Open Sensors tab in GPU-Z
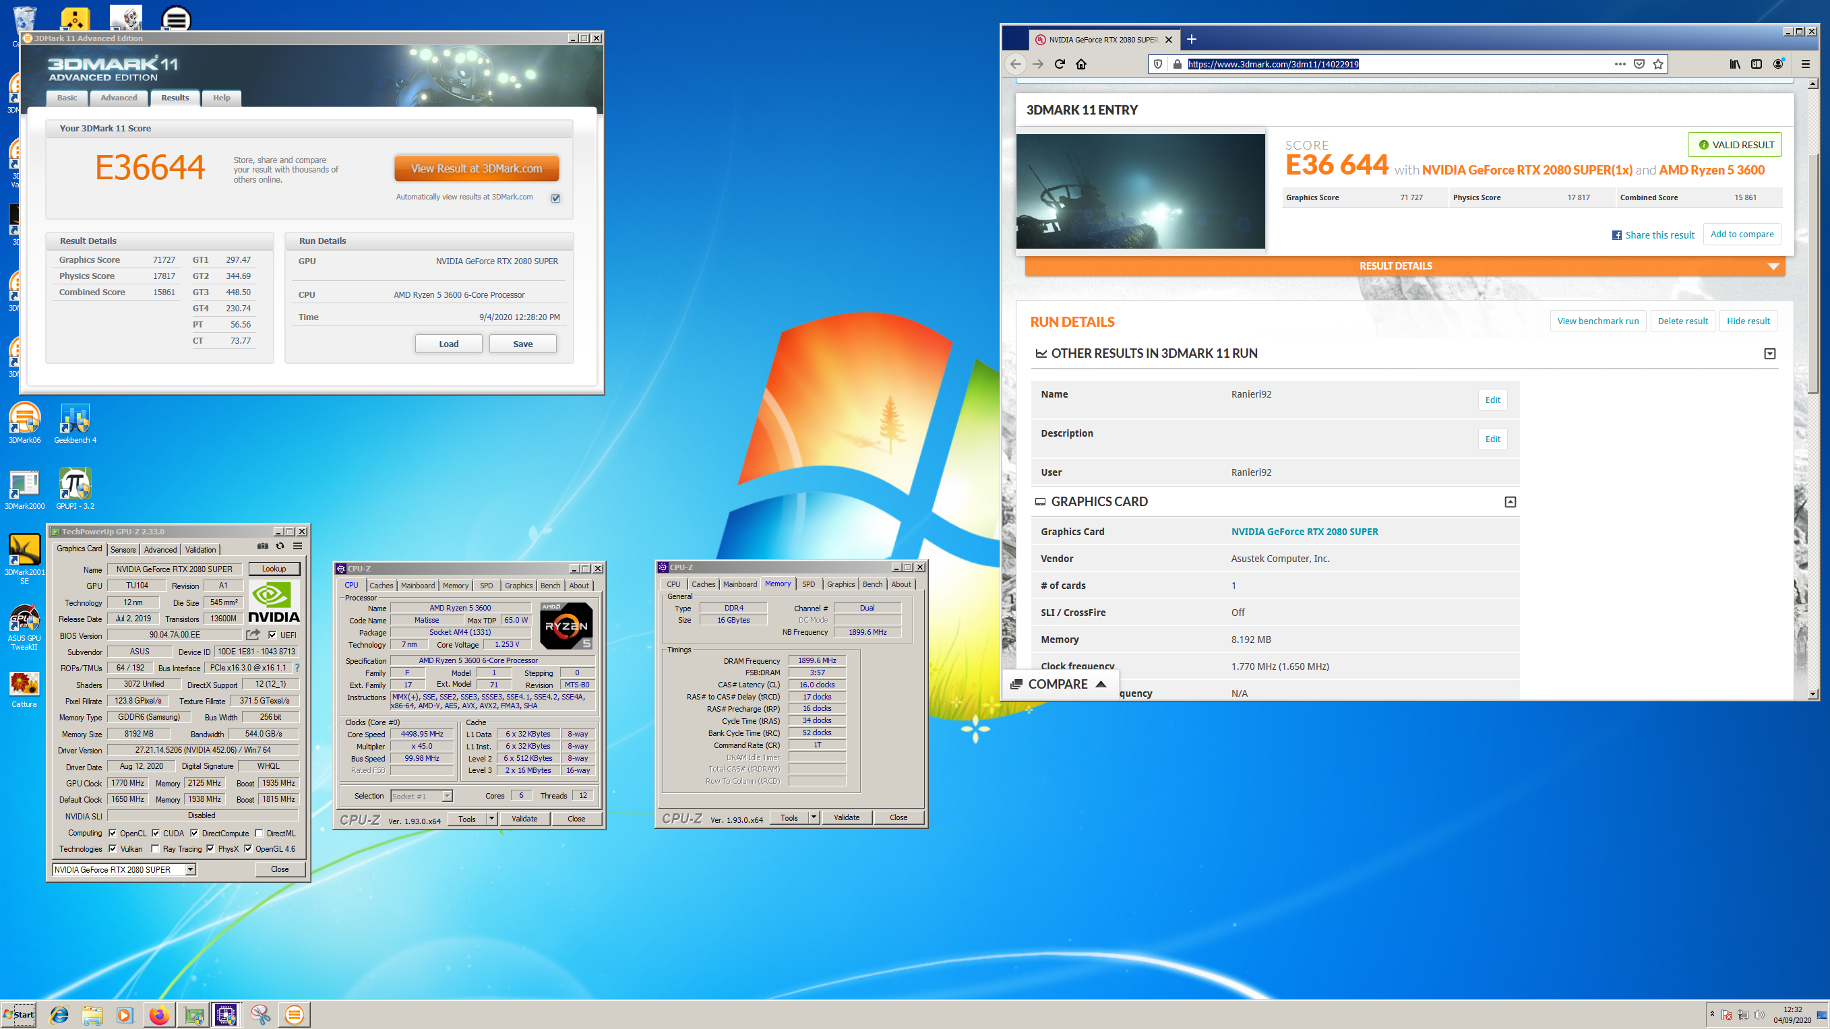 click(123, 550)
